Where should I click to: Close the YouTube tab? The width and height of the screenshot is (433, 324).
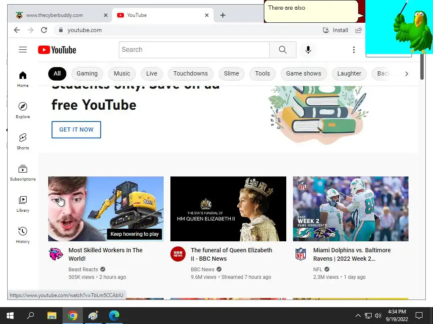[x=206, y=15]
